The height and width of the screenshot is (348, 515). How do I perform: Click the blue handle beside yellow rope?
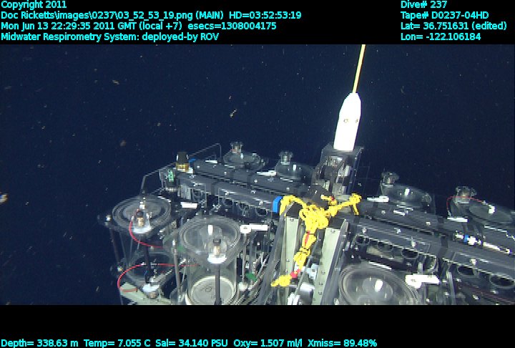click(275, 204)
